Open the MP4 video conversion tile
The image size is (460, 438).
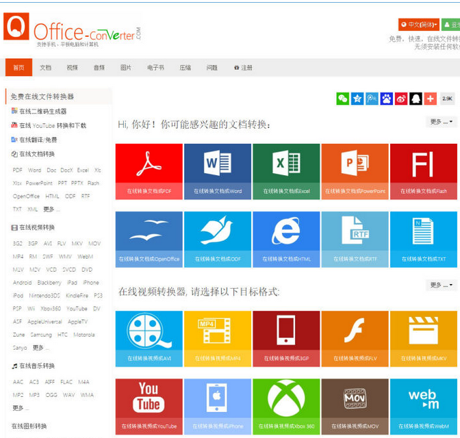218,339
